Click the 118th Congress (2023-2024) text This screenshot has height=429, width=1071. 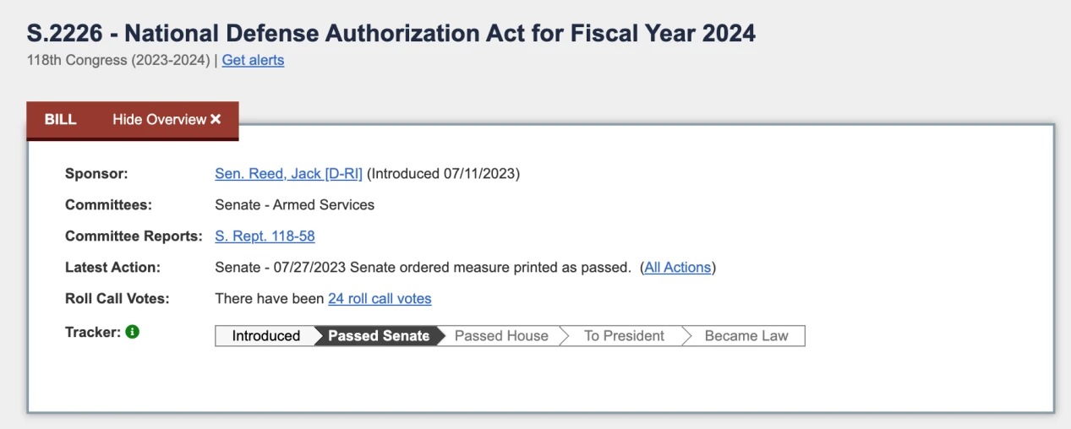tap(118, 60)
